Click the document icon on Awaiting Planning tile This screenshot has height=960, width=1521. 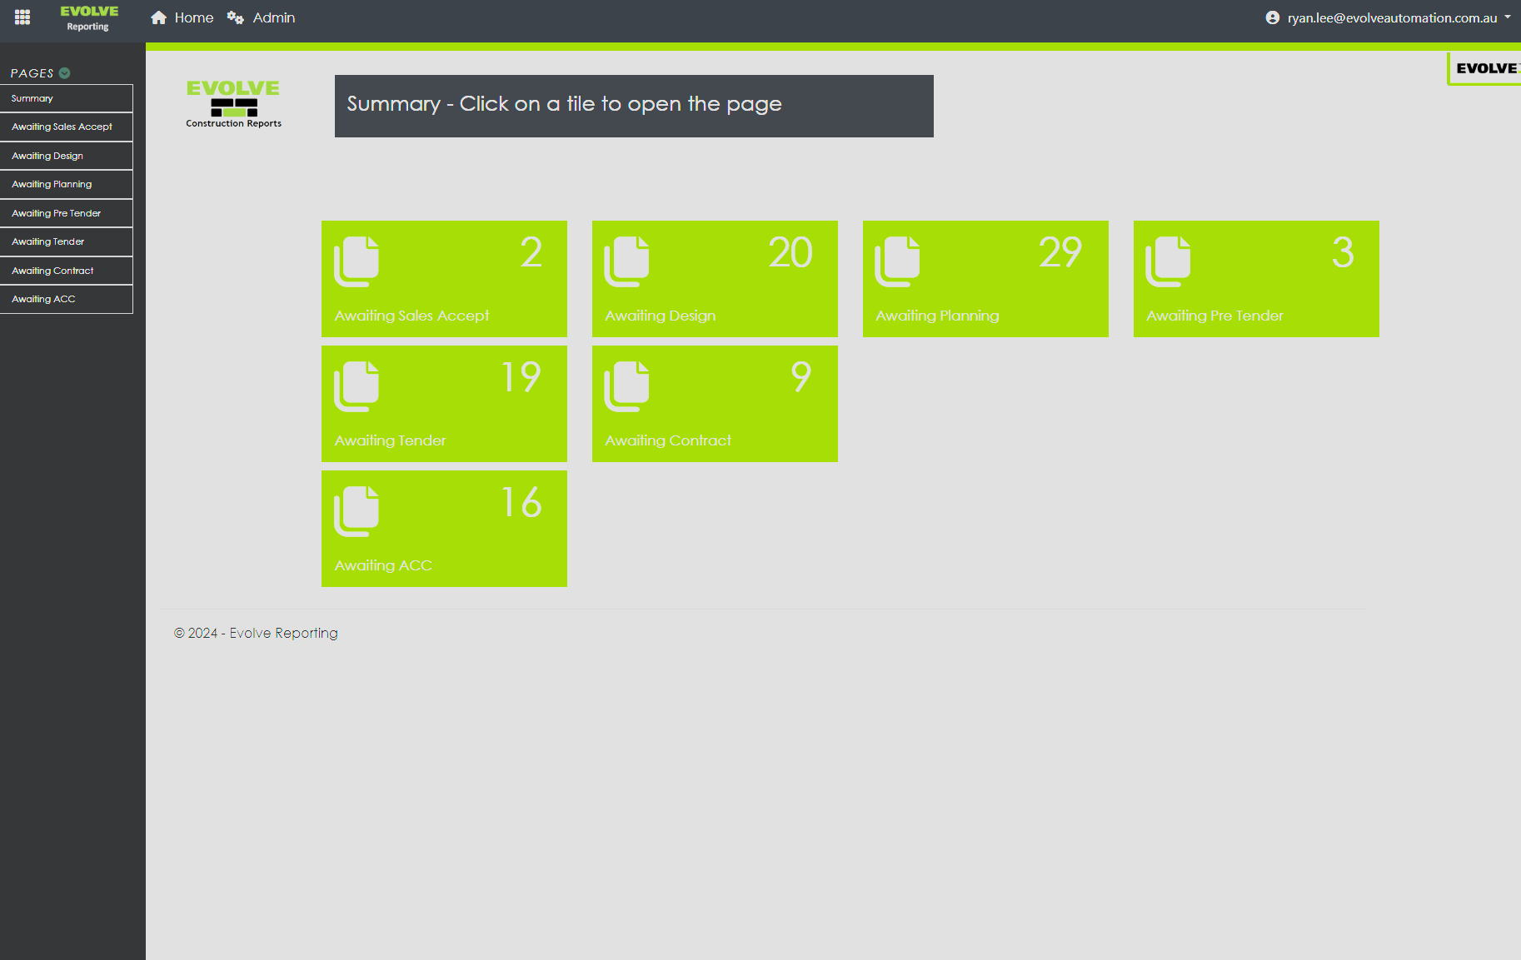click(x=897, y=261)
